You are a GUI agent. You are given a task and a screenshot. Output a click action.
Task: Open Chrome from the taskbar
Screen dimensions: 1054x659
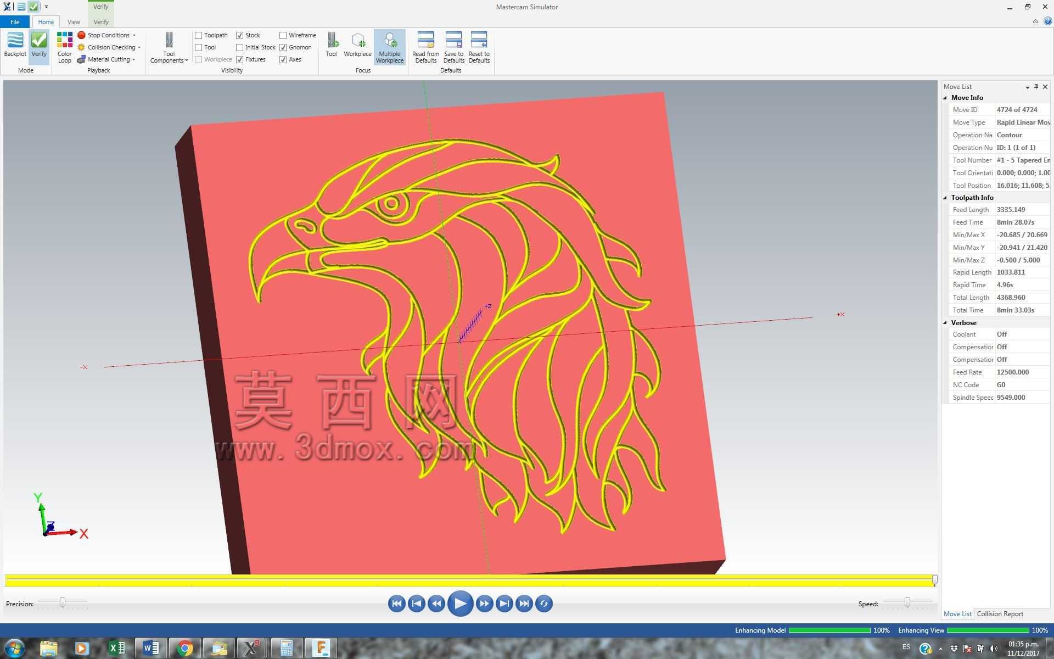pos(184,649)
